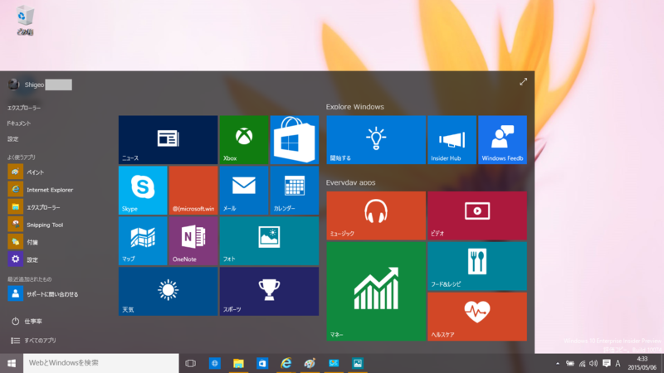Open 設定 text link near the top

click(x=12, y=138)
